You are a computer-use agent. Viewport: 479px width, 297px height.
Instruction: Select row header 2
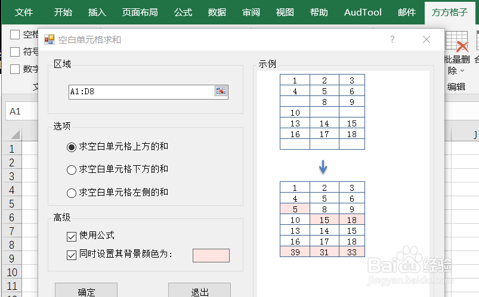11,163
